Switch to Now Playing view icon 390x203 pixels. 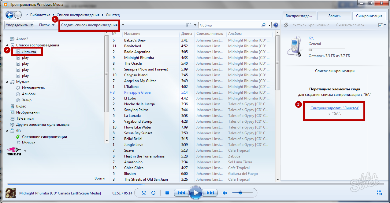click(x=379, y=193)
